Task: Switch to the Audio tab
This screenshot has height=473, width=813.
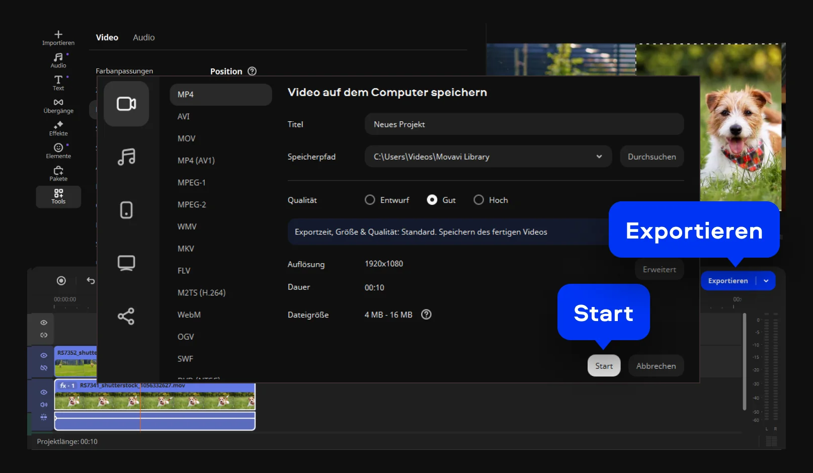Action: (x=144, y=37)
